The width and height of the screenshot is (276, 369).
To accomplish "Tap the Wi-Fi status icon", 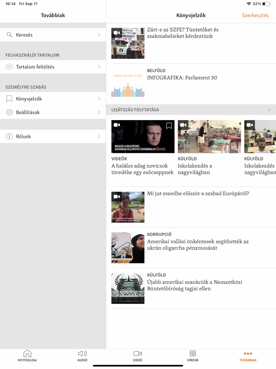I will (249, 4).
